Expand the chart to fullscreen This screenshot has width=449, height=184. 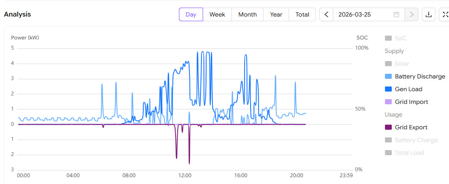tap(445, 14)
